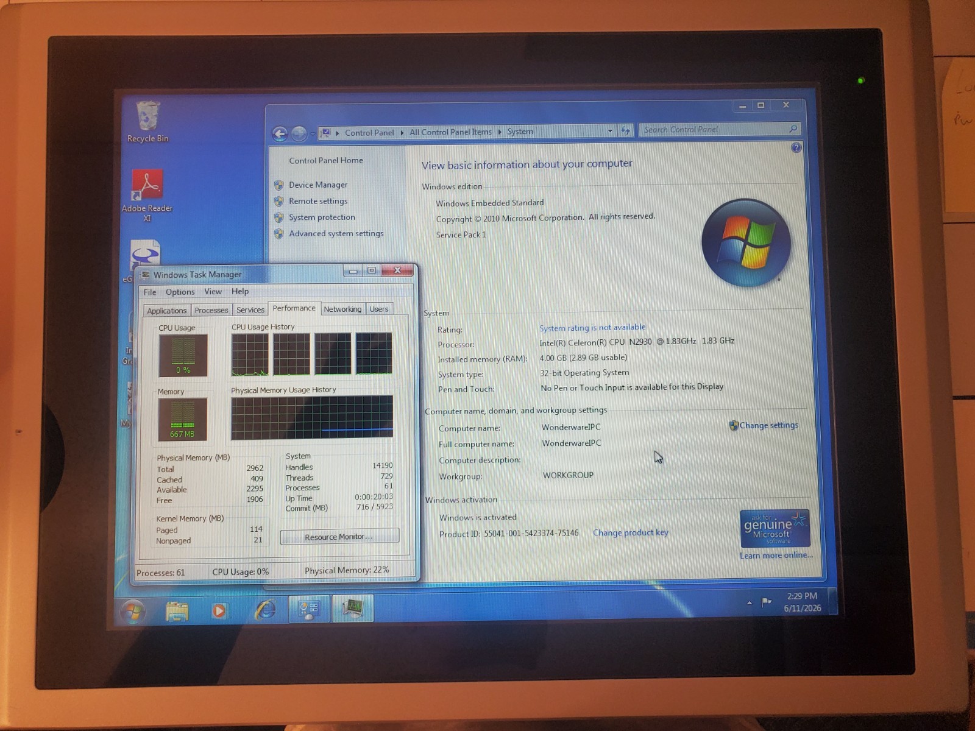This screenshot has height=731, width=975.
Task: Click the Up Time value 0:00:20:03
Action: click(374, 496)
